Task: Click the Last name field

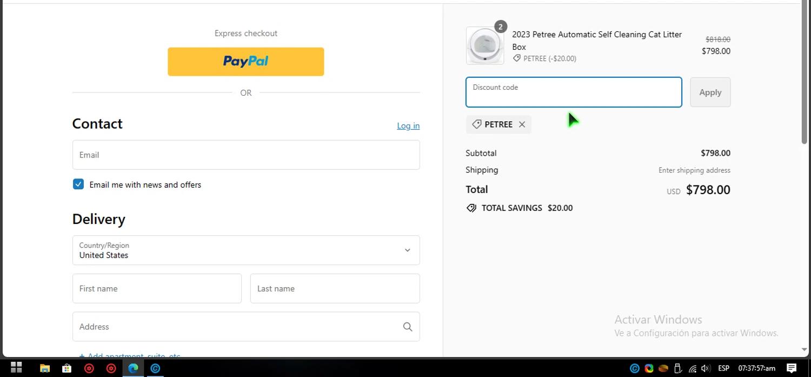Action: (335, 288)
